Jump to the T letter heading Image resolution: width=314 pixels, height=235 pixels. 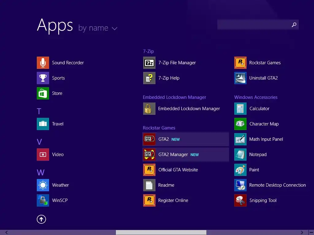(x=39, y=111)
